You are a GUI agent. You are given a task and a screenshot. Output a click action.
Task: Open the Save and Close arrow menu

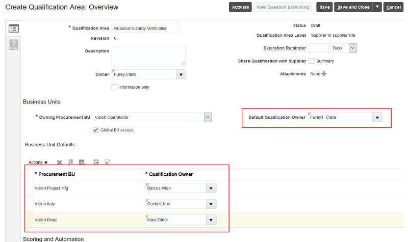pyautogui.click(x=377, y=7)
